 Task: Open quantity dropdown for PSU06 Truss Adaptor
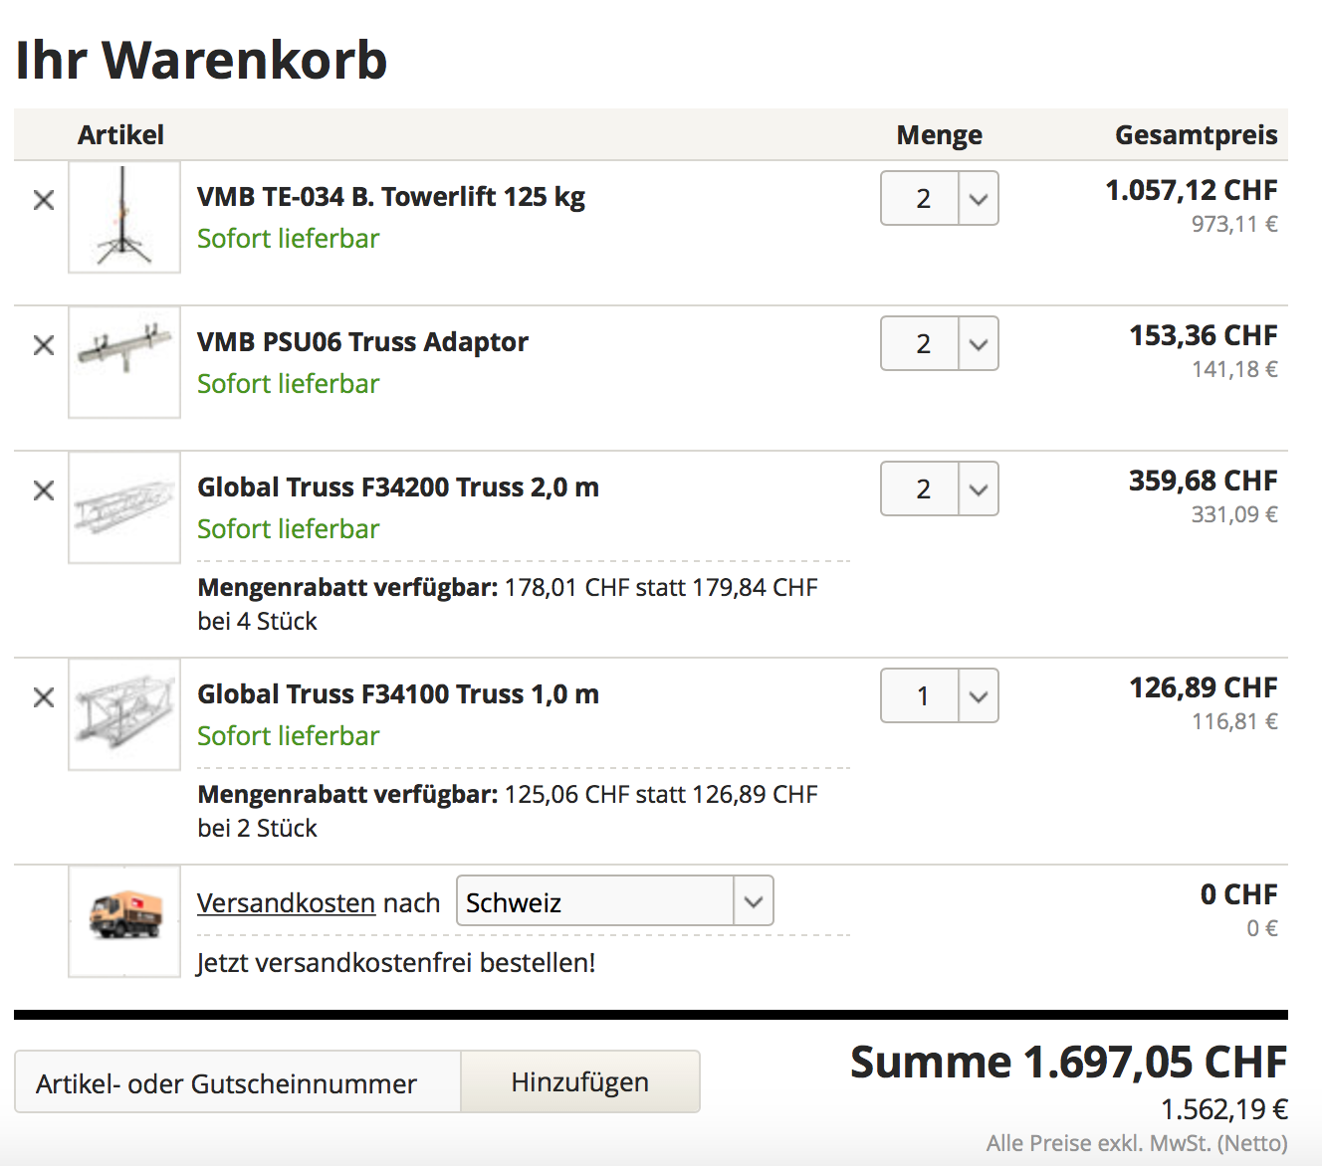(940, 343)
